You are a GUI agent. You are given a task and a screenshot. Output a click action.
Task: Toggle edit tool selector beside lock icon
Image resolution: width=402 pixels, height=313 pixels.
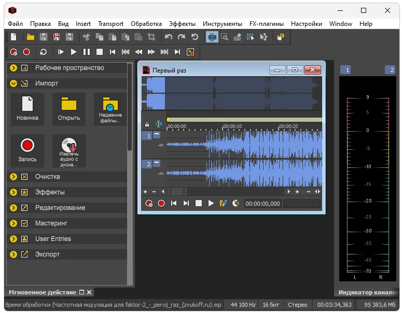[159, 124]
